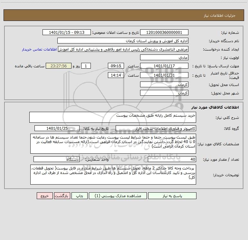Click the label 'واحد شمارش:'
248x240 pixels.
tap(97, 160)
